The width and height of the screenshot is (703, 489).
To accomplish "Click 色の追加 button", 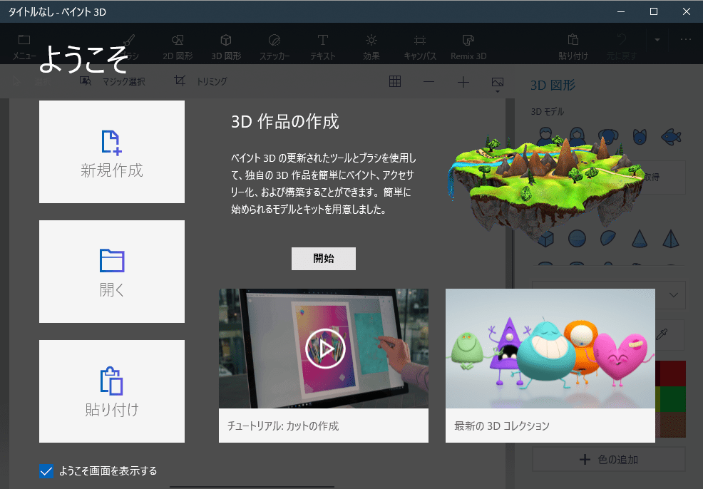I will 608,460.
